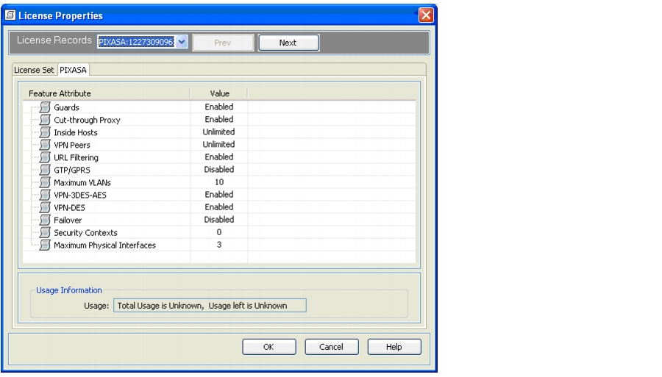Switch to the License Set tab
This screenshot has width=662, height=377.
click(x=34, y=70)
